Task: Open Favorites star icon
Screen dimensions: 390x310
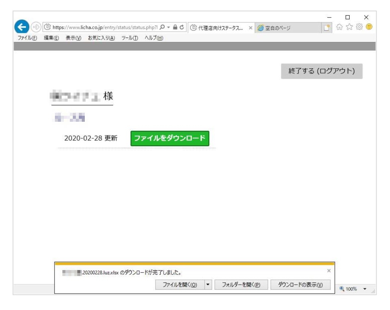Action: [x=349, y=27]
